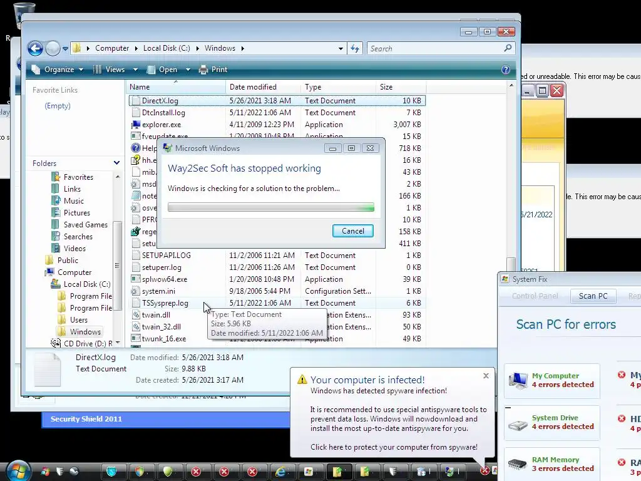641x481 pixels.
Task: Click the Recycle Bin desktop icon
Action: pyautogui.click(x=24, y=15)
